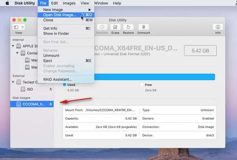This screenshot has width=237, height=160.
Task: Choose Show in Finder
Action: [66, 34]
